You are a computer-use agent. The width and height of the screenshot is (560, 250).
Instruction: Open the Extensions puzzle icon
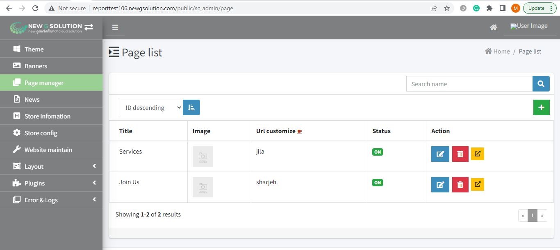click(x=489, y=8)
